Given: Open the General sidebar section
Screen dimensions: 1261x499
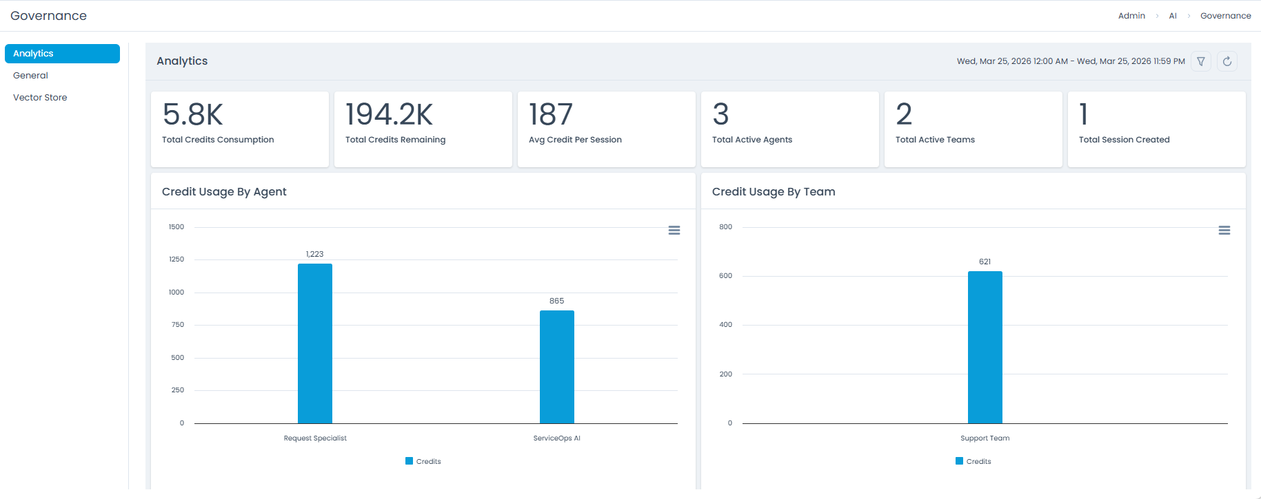Looking at the screenshot, I should click(31, 76).
